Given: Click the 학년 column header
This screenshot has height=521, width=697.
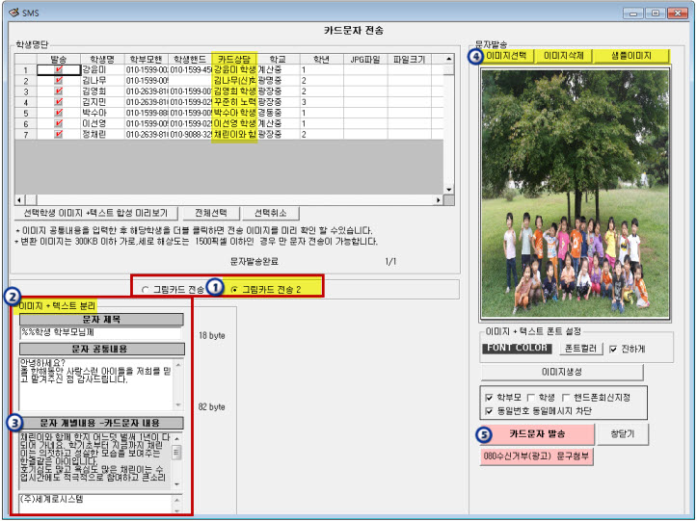Looking at the screenshot, I should pyautogui.click(x=321, y=59).
